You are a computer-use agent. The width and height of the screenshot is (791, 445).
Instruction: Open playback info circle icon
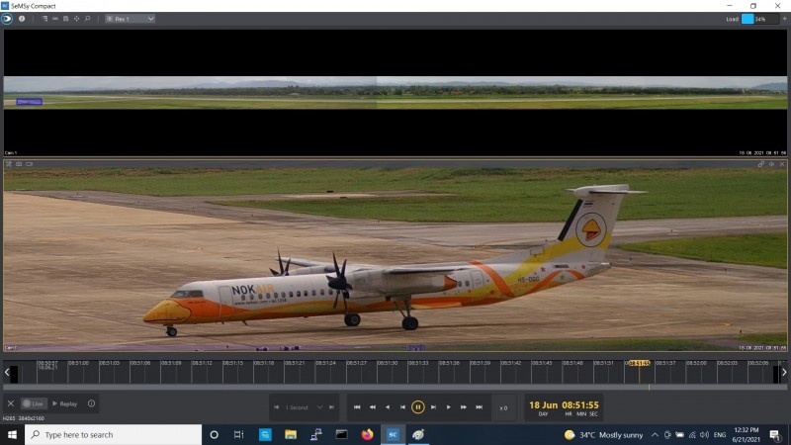(x=91, y=403)
